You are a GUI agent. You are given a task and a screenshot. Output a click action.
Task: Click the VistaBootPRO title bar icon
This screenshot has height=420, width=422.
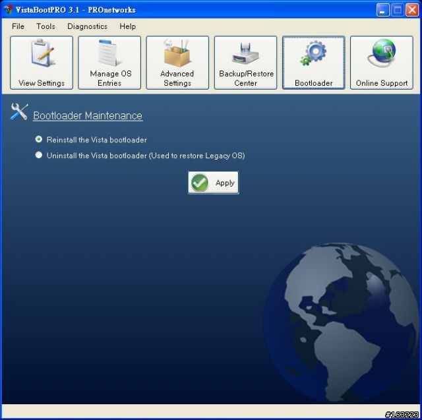8,10
